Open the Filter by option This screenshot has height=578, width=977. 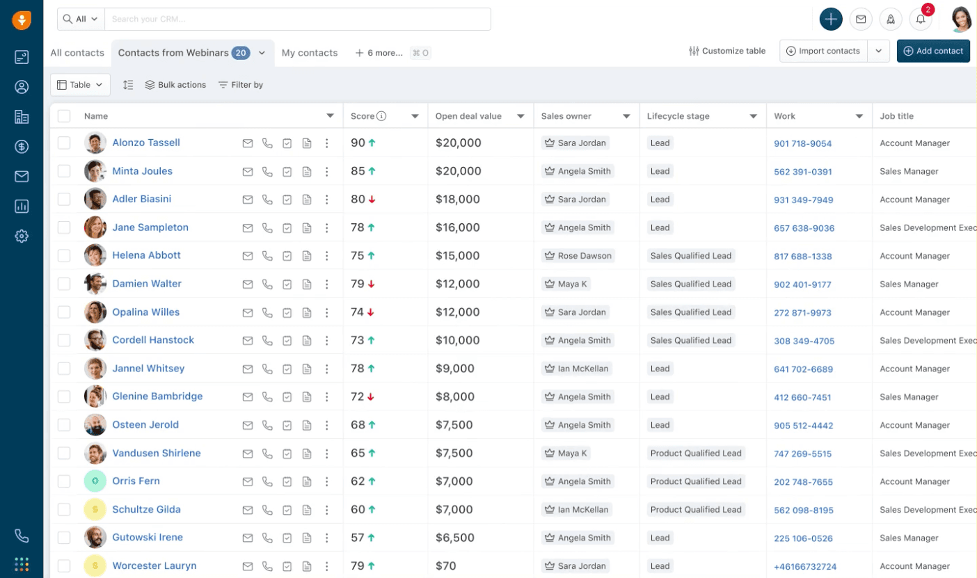pyautogui.click(x=241, y=85)
